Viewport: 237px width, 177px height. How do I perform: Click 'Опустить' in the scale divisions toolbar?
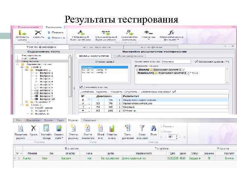pyautogui.click(x=131, y=92)
